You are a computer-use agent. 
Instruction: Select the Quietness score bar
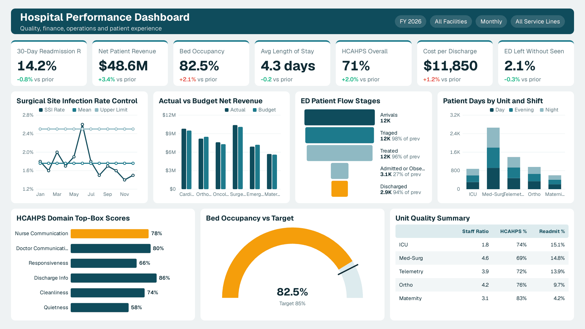click(100, 307)
